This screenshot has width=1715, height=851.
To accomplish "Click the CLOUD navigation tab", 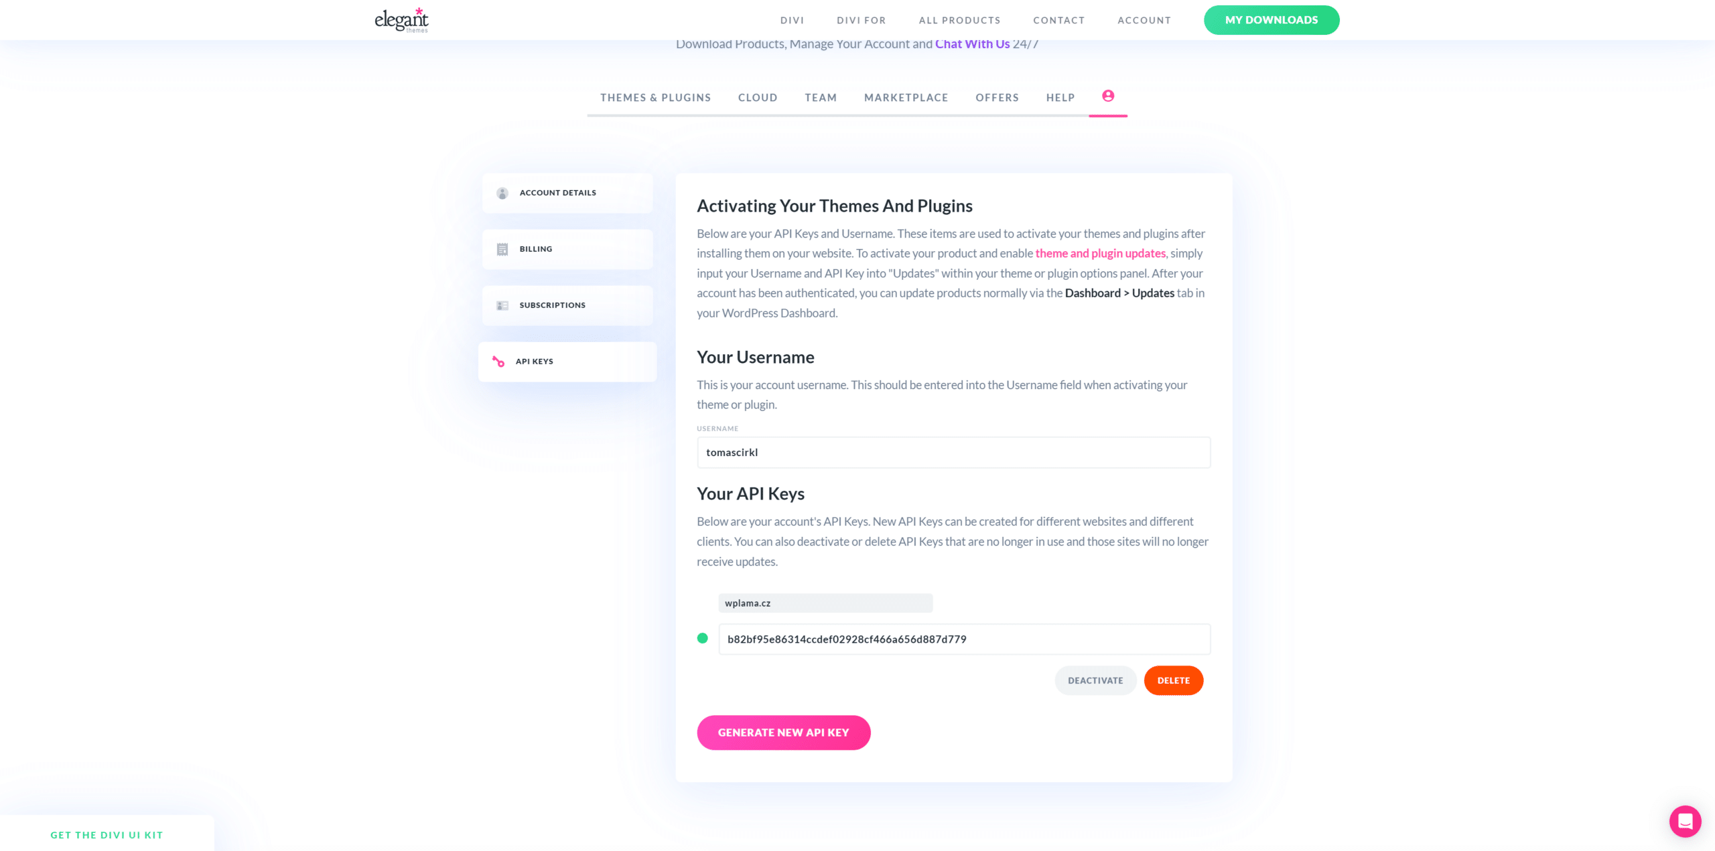I will (x=758, y=97).
